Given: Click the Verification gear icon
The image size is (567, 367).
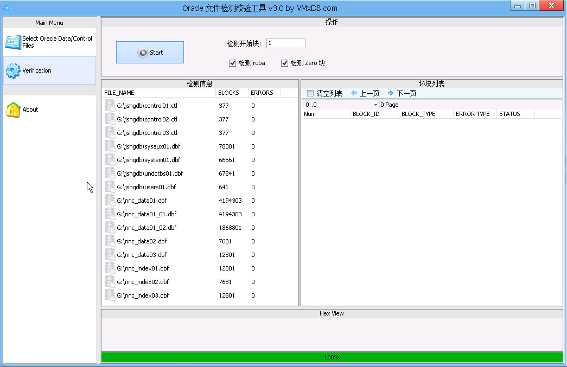Looking at the screenshot, I should click(x=13, y=70).
